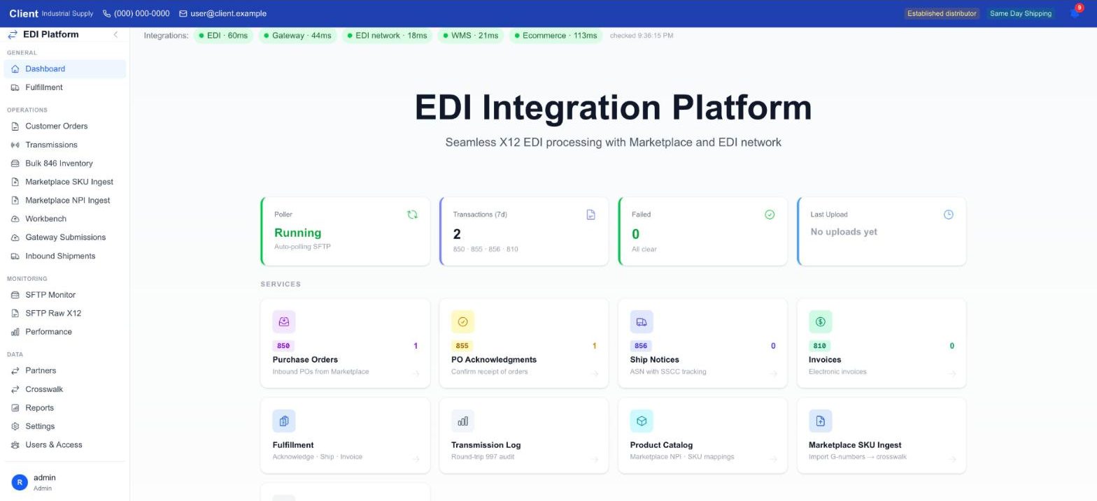
Task: Open SFTP Raw X12 in sidebar
Action: [65, 313]
